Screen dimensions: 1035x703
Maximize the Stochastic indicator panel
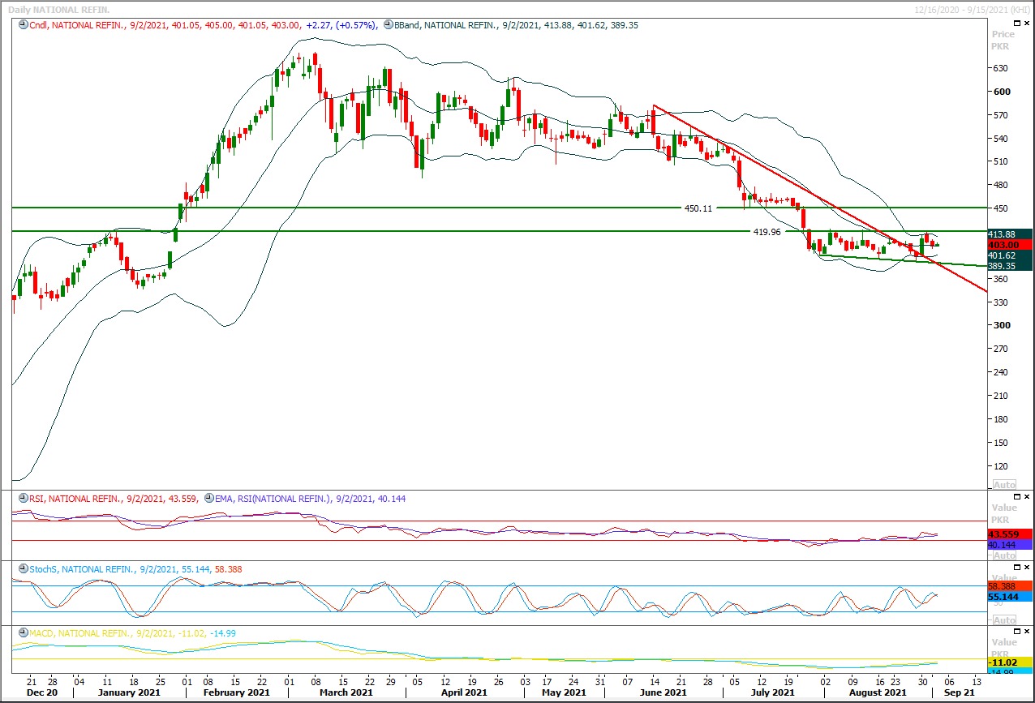pyautogui.click(x=1017, y=567)
